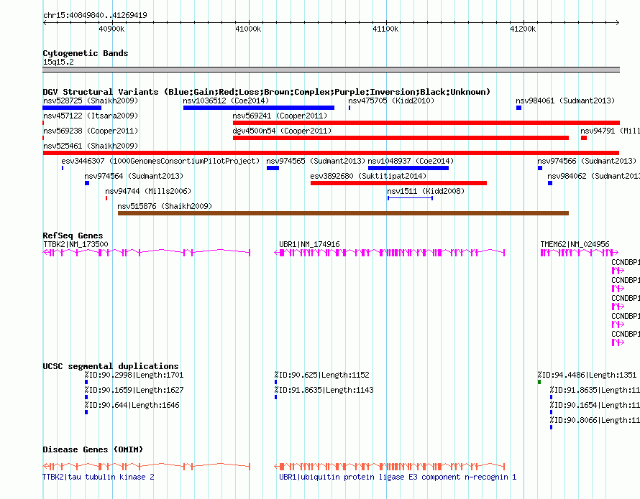The width and height of the screenshot is (640, 499).
Task: Open variant label nsv974566 (Sudmant2013)
Action: 587,161
